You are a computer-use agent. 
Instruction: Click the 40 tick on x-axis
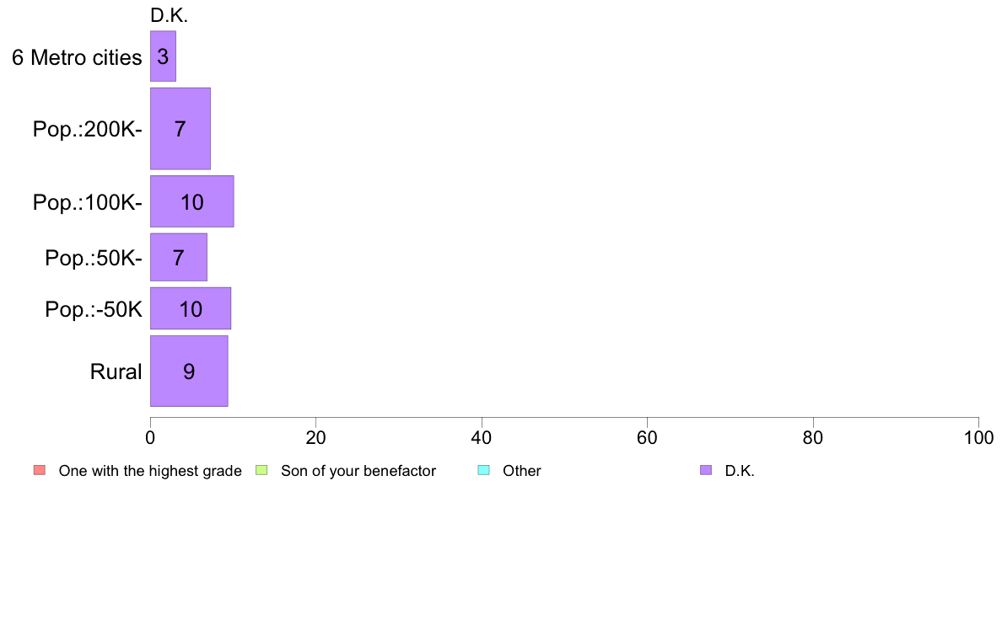(x=482, y=437)
